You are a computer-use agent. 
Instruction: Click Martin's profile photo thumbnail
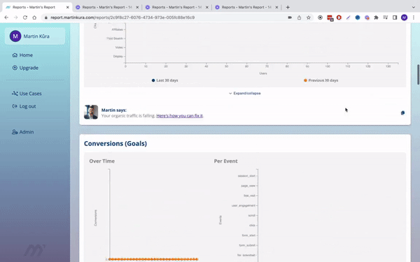point(91,112)
